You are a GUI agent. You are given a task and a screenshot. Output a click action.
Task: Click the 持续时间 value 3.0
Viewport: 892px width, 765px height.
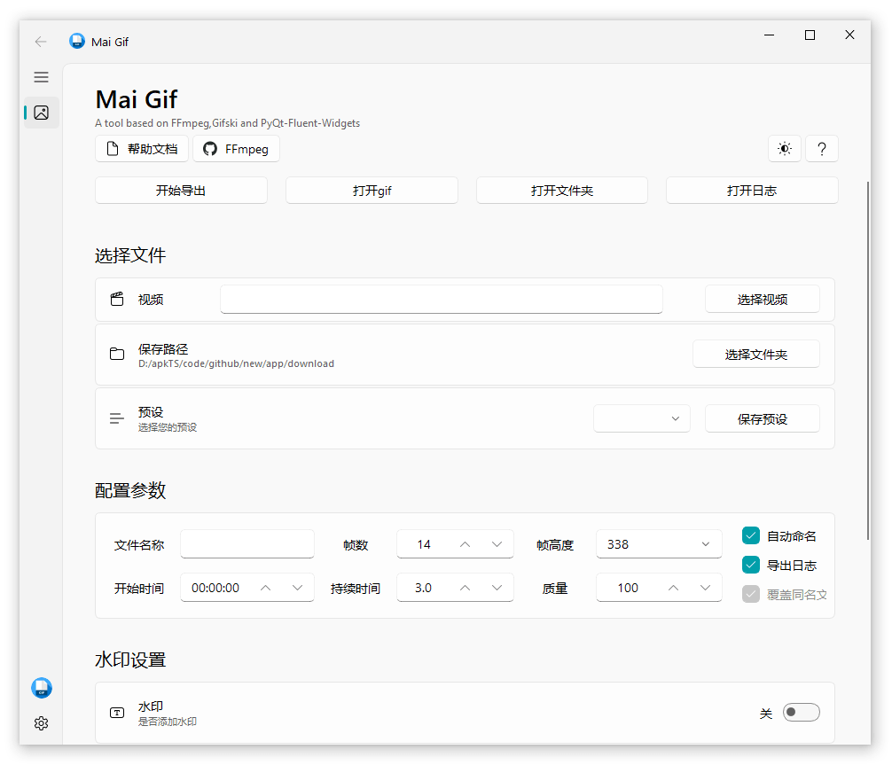(424, 588)
